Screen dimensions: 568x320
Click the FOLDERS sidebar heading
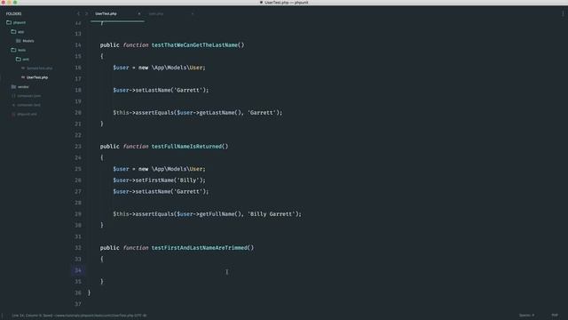14,14
